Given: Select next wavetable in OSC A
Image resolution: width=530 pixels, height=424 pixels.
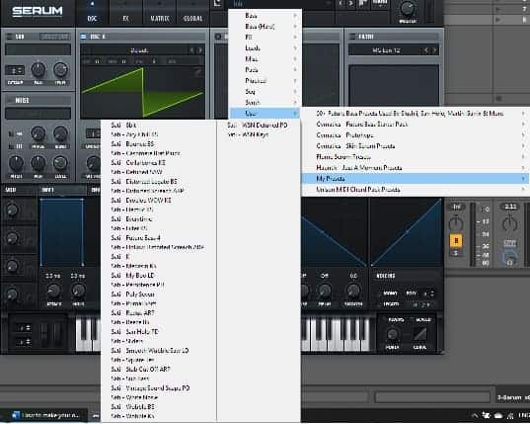Looking at the screenshot, I should point(199,50).
